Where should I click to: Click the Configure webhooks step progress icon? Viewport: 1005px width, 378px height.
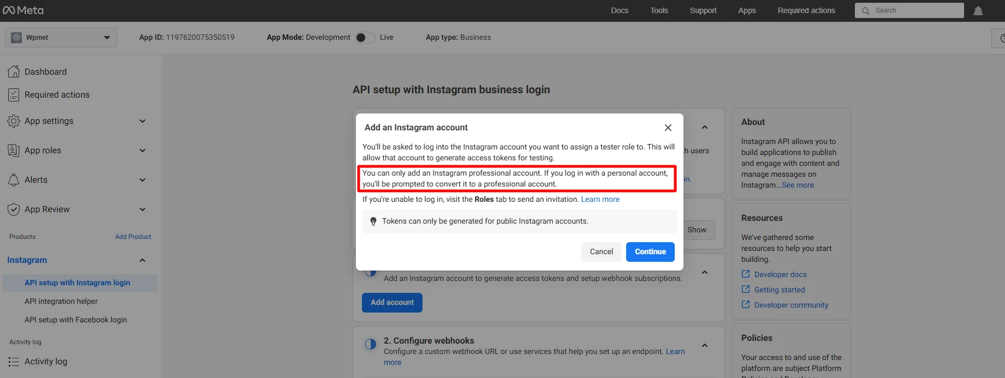[371, 344]
